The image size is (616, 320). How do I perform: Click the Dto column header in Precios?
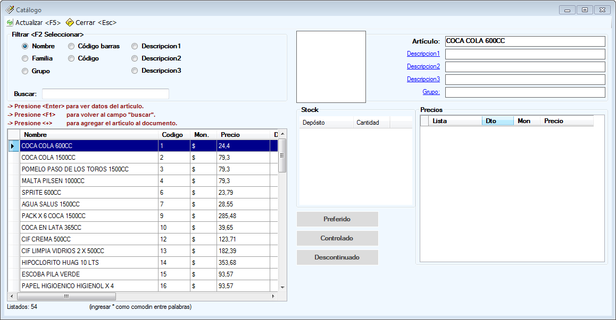coord(498,121)
